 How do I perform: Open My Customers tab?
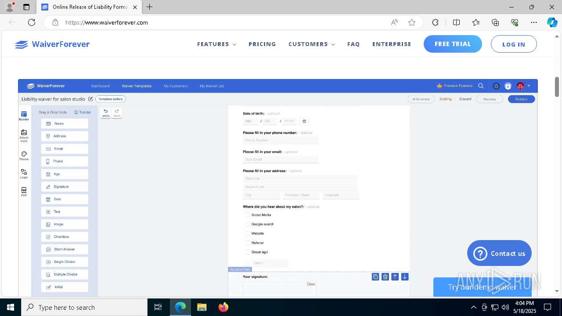pos(176,86)
